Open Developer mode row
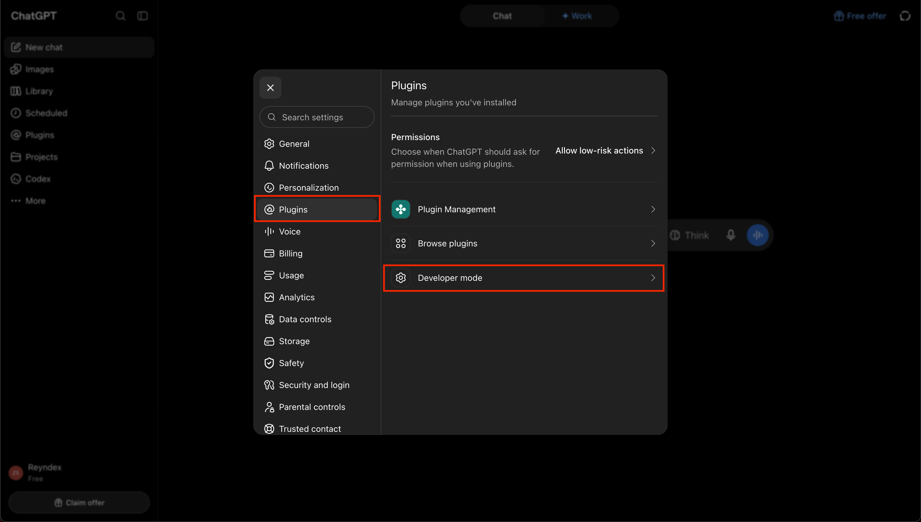Viewport: 921px width, 522px height. click(524, 278)
